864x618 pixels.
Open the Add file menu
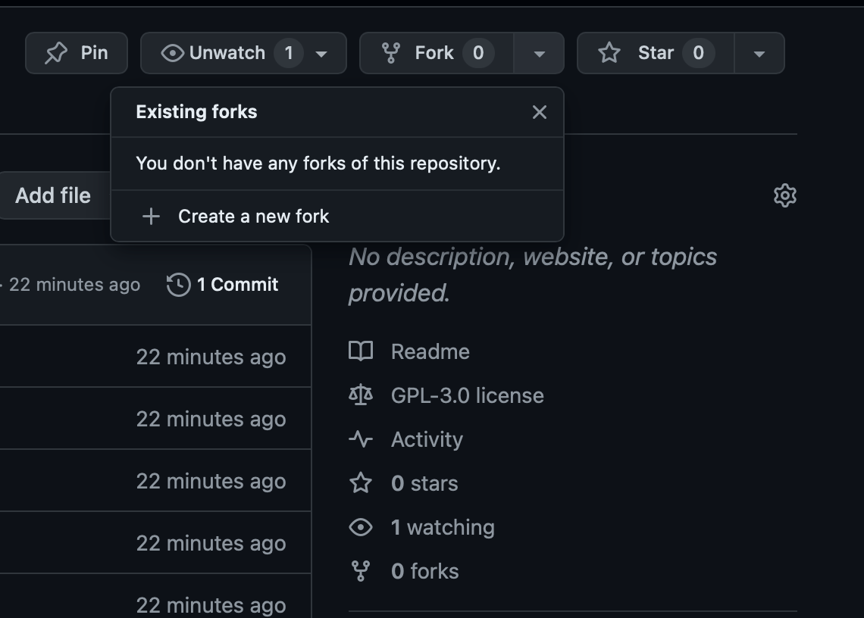pos(53,195)
